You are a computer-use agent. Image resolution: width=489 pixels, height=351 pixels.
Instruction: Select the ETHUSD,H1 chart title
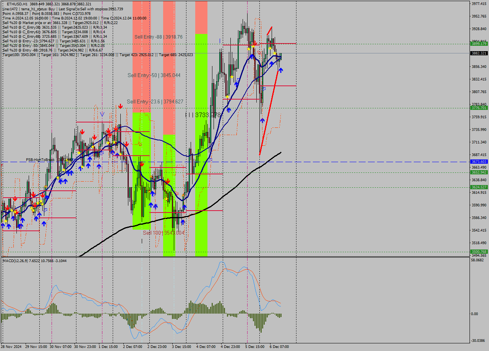pos(17,3)
